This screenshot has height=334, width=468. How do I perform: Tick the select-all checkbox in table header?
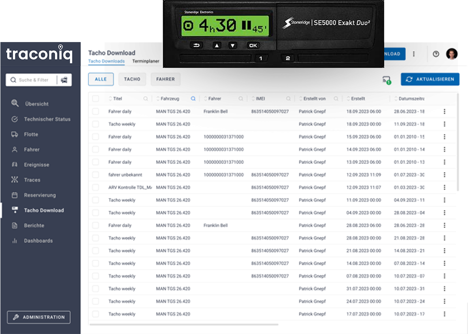(96, 99)
